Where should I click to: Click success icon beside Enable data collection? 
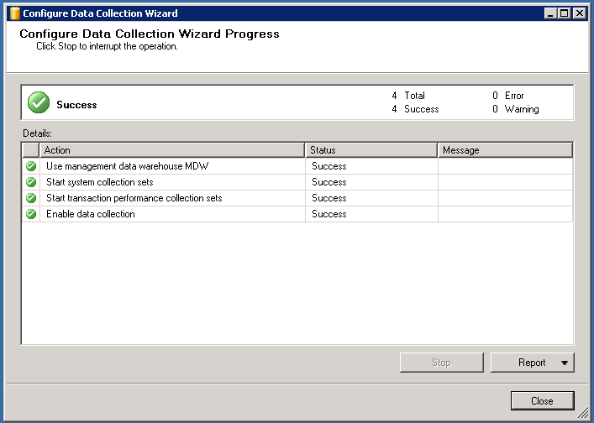click(31, 214)
